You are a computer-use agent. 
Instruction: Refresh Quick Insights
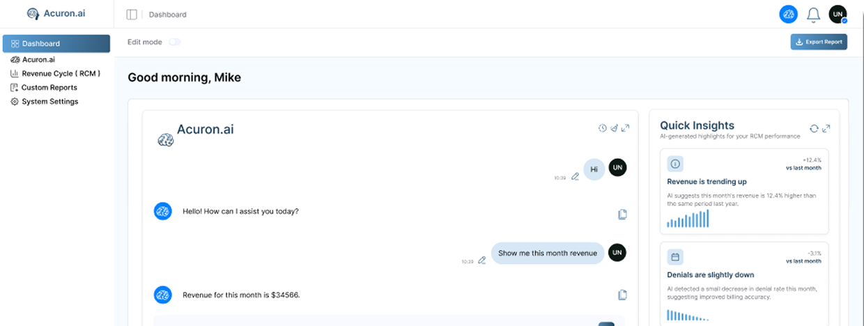click(x=814, y=129)
